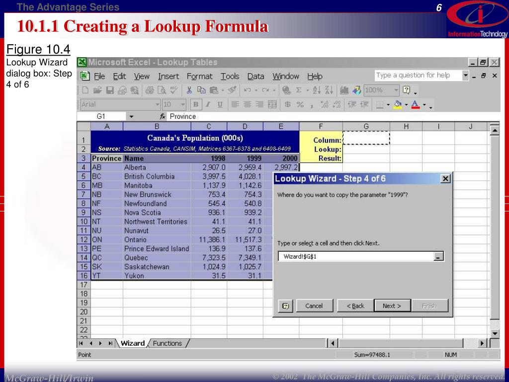Click the Center alignment icon
Image resolution: width=509 pixels, height=382 pixels.
pyautogui.click(x=248, y=104)
